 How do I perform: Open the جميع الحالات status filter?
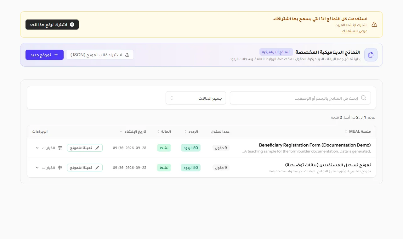tap(196, 98)
